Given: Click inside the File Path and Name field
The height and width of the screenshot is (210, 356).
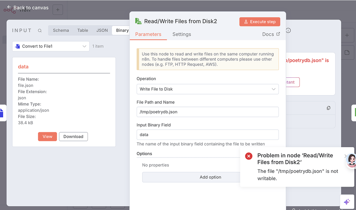Looking at the screenshot, I should point(208,112).
